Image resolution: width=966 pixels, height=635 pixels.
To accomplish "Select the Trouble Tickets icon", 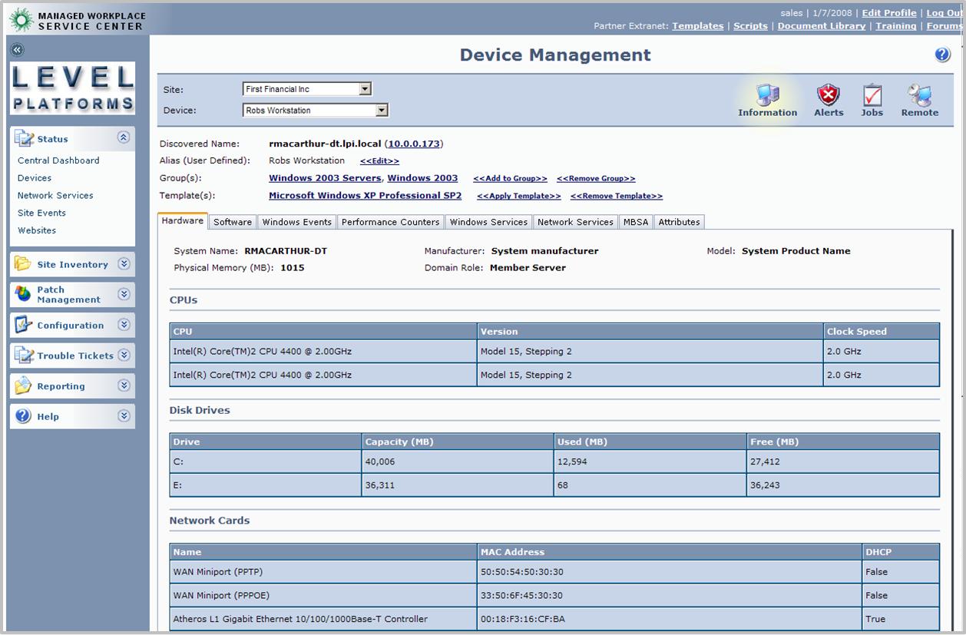I will (x=24, y=355).
